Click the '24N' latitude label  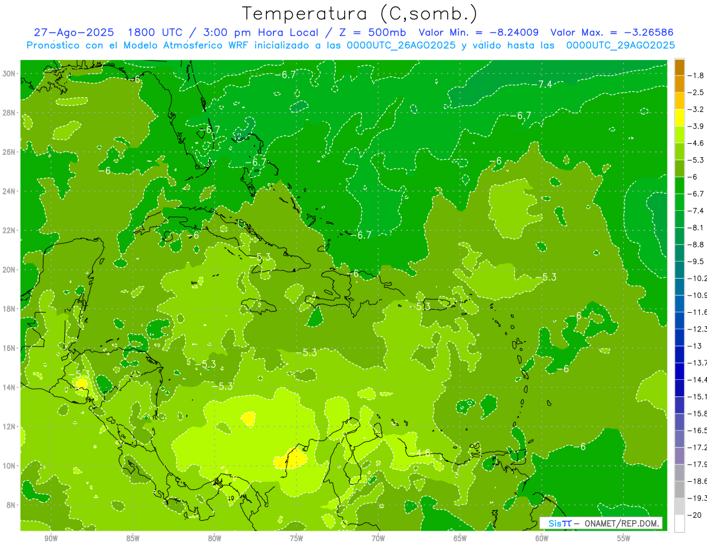[x=9, y=191]
